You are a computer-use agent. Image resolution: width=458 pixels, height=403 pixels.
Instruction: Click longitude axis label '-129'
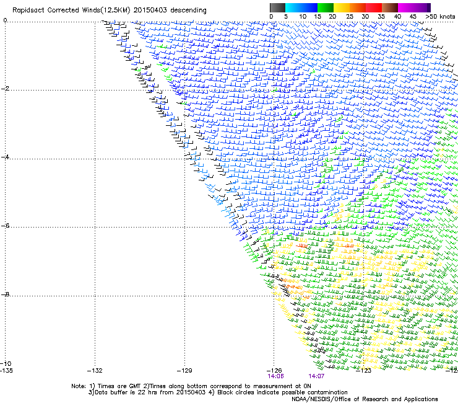(x=184, y=371)
